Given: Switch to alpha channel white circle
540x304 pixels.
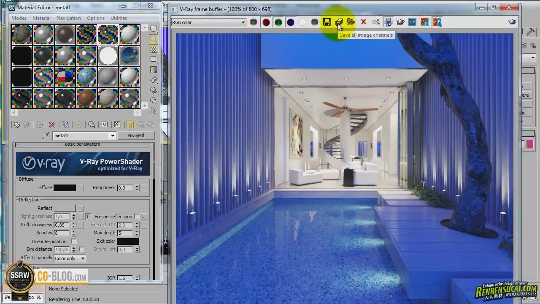Looking at the screenshot, I should pyautogui.click(x=302, y=22).
